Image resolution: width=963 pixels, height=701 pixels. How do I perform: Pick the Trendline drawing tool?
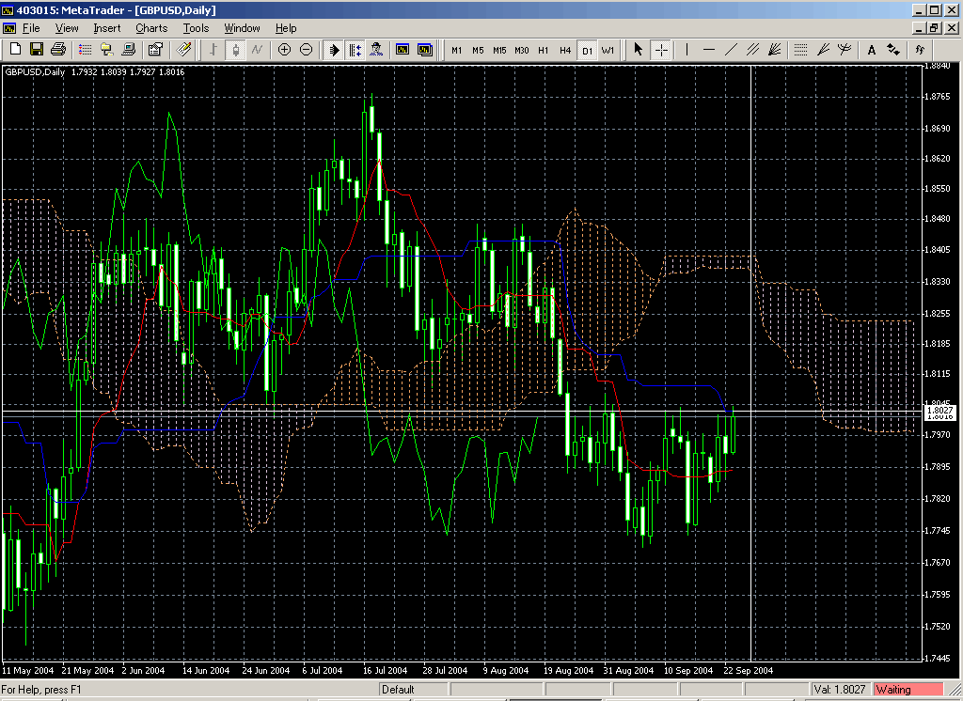coord(731,50)
